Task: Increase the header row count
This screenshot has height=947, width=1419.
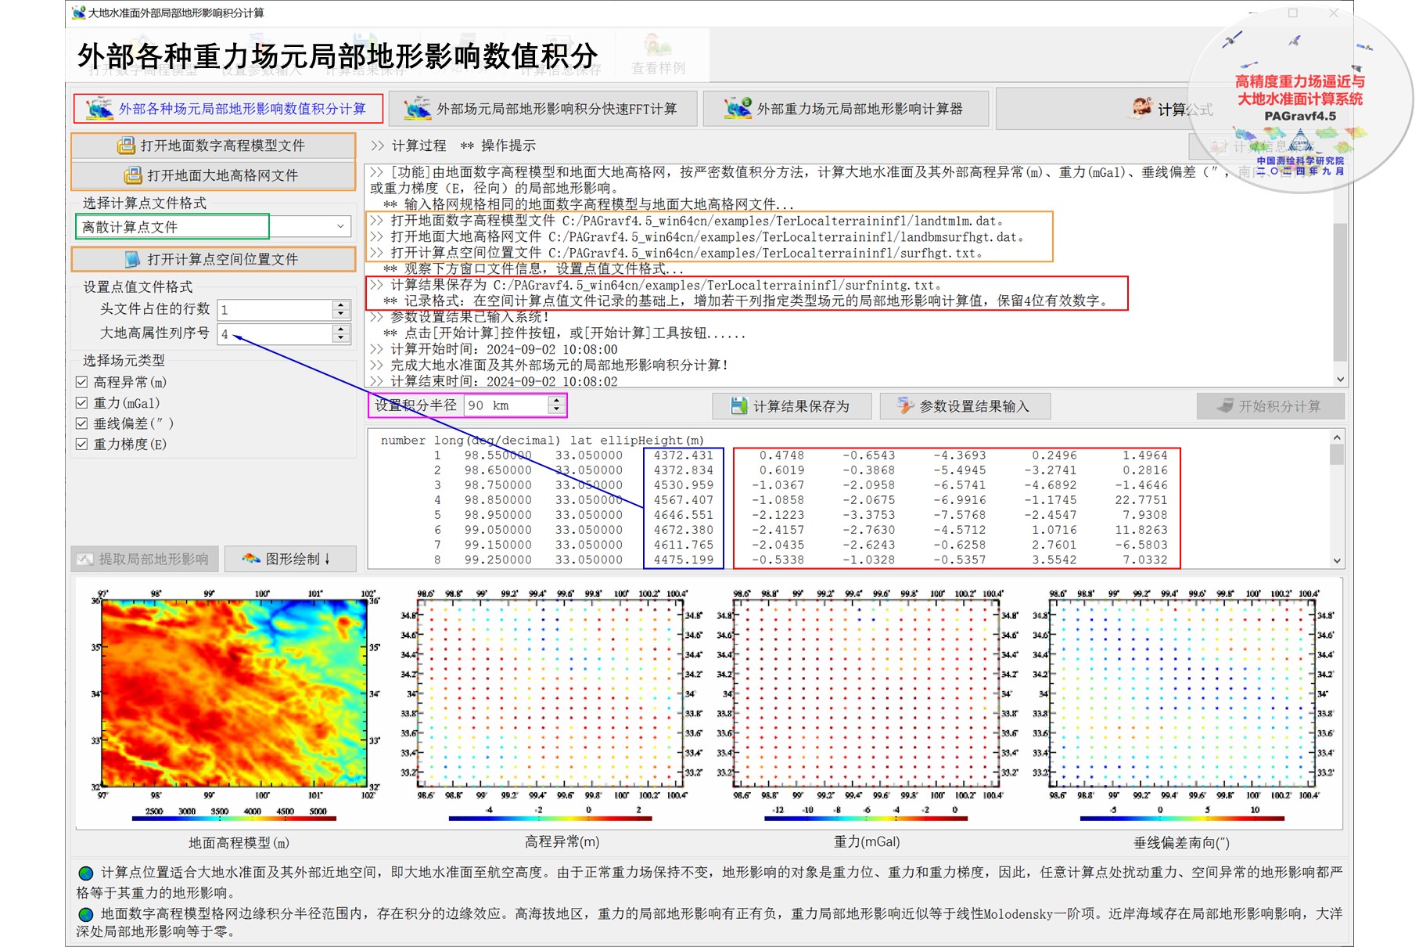Action: [340, 305]
